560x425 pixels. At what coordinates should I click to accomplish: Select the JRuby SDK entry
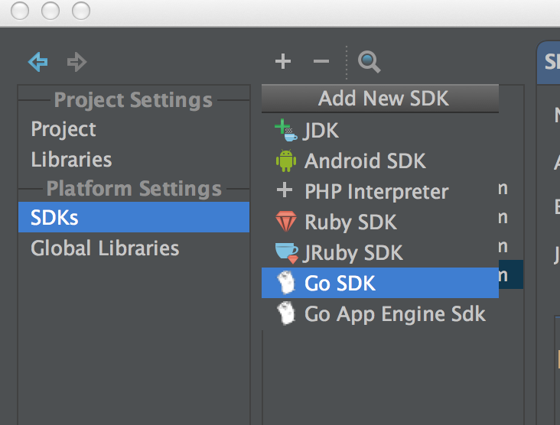click(x=380, y=253)
